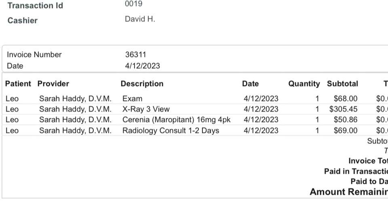Click the Subtotal column header
The width and height of the screenshot is (388, 219).
342,84
